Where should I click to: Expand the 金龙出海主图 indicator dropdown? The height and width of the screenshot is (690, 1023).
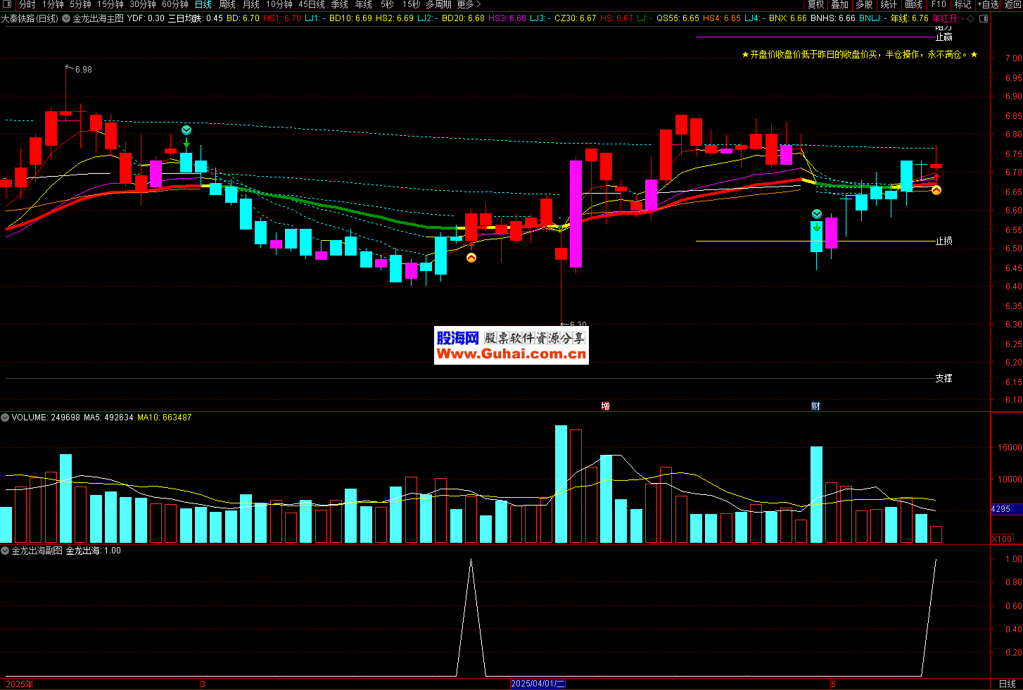point(66,18)
